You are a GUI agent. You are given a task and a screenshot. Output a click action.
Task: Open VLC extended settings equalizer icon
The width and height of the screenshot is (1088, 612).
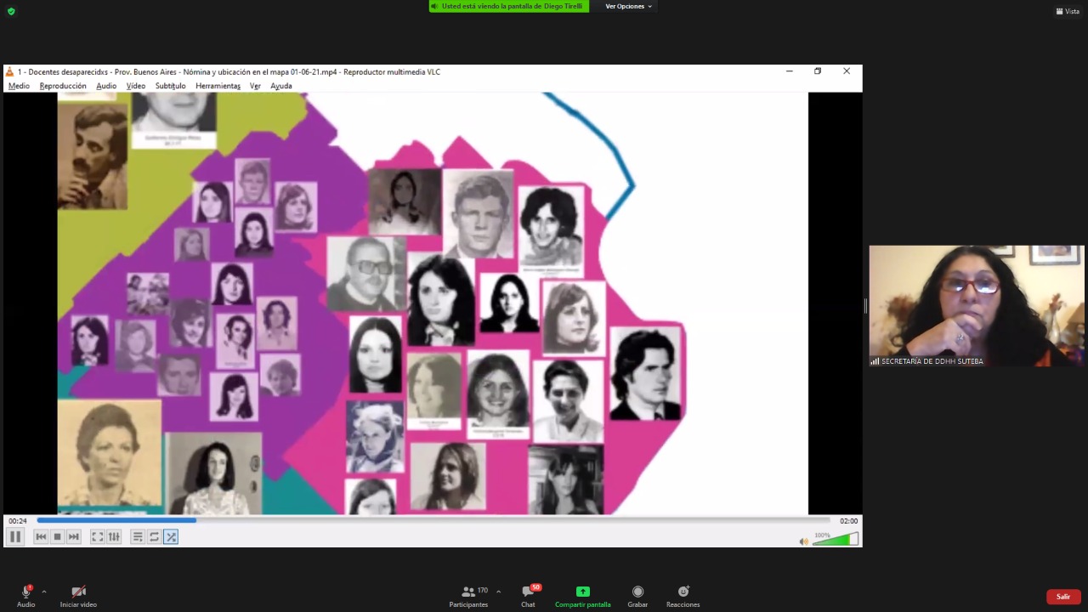114,536
